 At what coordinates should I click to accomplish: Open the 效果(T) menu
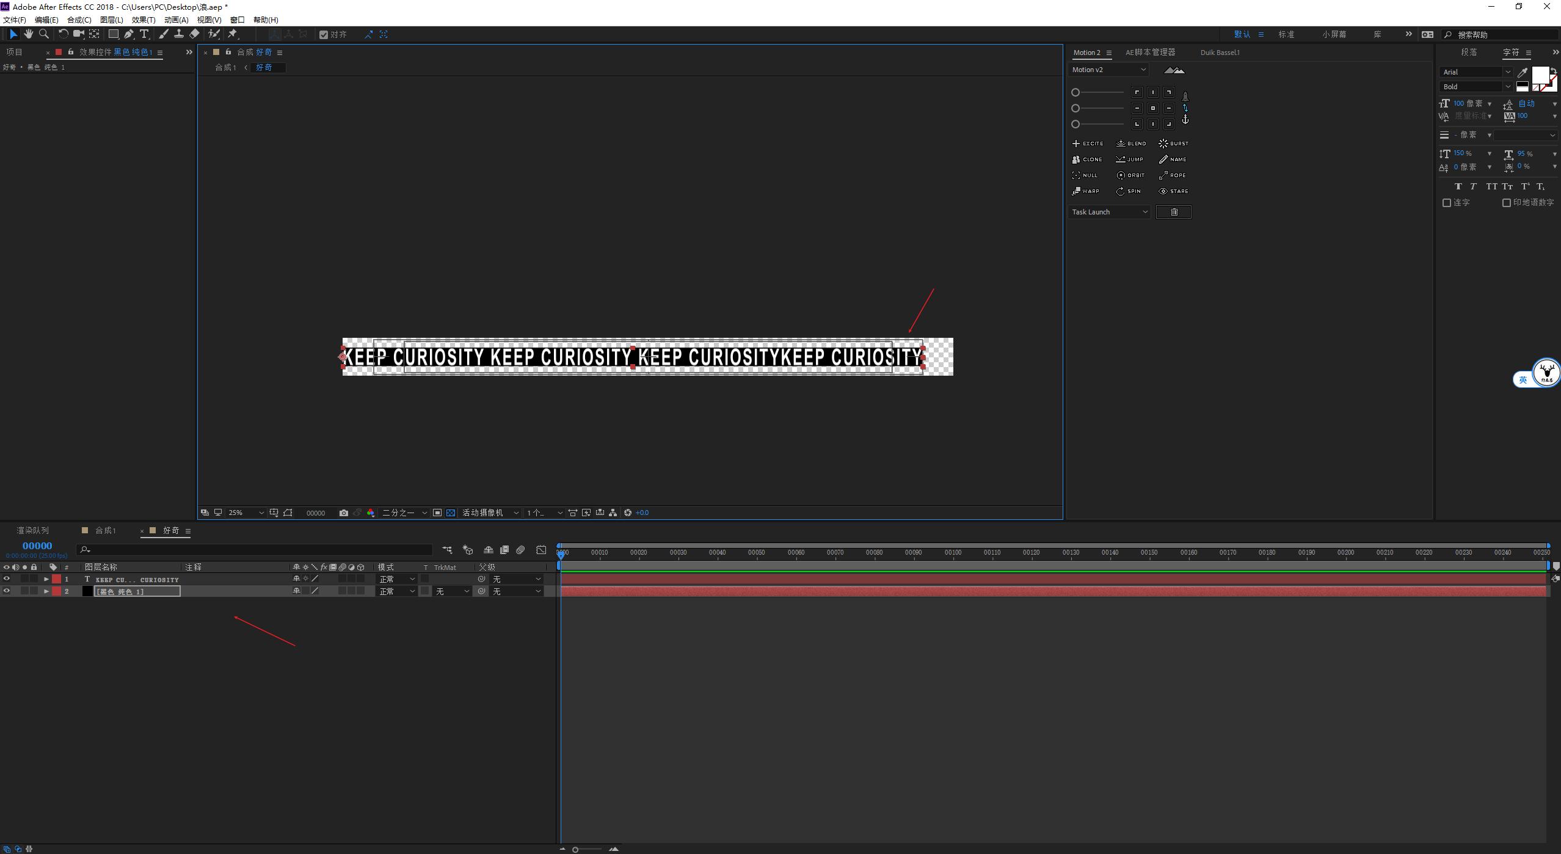pos(144,20)
